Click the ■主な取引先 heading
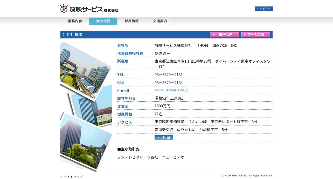 tap(128, 149)
